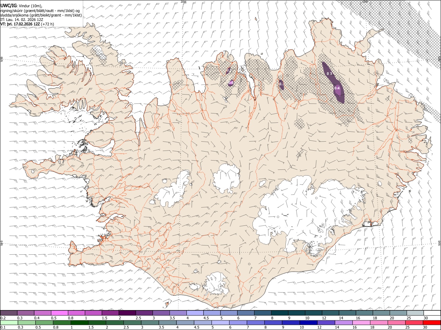
Task: Click the '(+72 h)' forecast offset text
Action: click(x=47, y=24)
